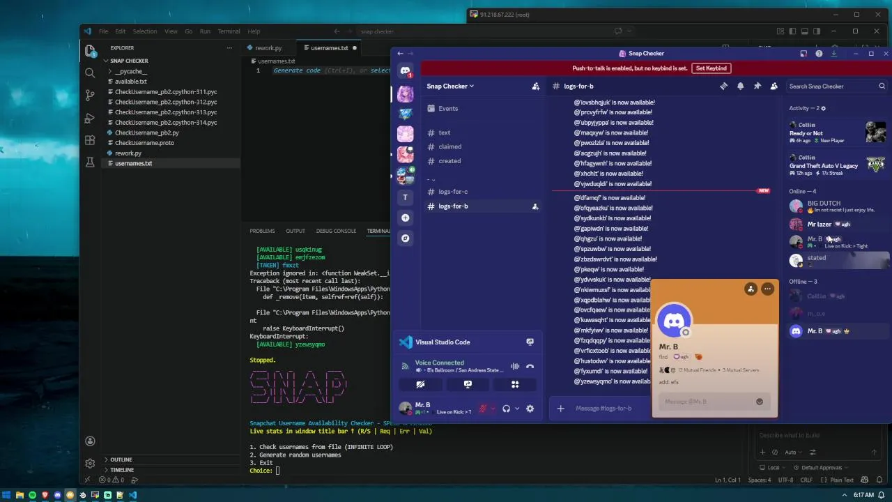
Task: Open VS Code Source Control icon
Action: [x=90, y=95]
